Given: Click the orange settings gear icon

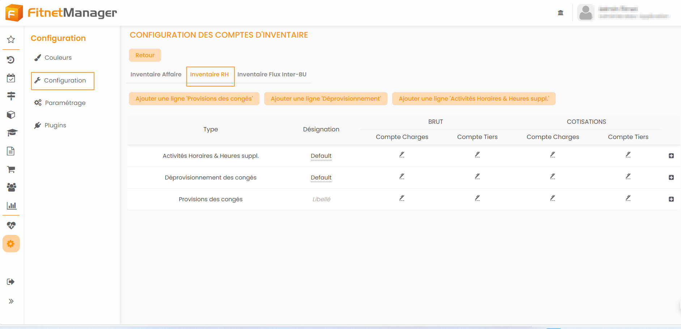Looking at the screenshot, I should point(11,244).
